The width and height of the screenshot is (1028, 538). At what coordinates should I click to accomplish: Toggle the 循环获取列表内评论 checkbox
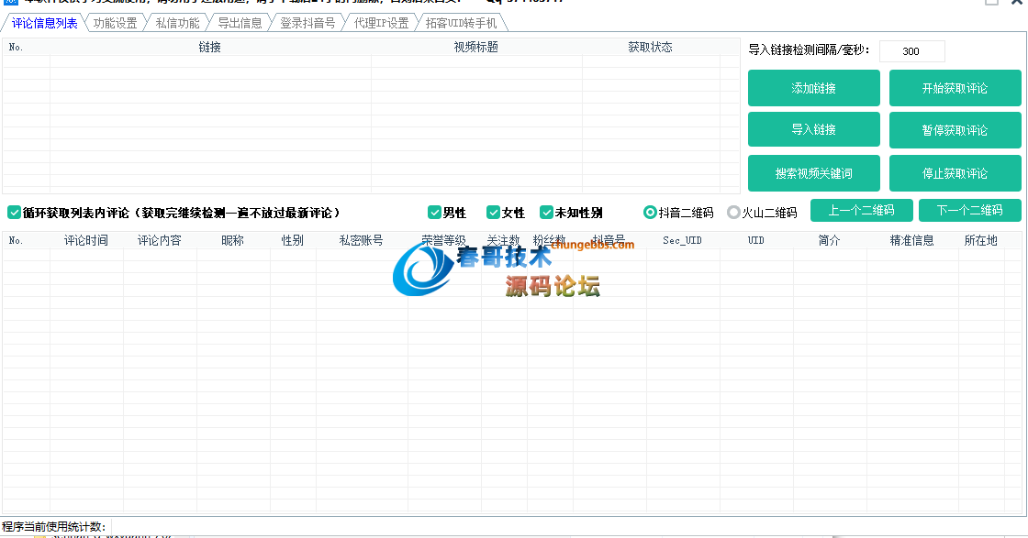point(15,213)
